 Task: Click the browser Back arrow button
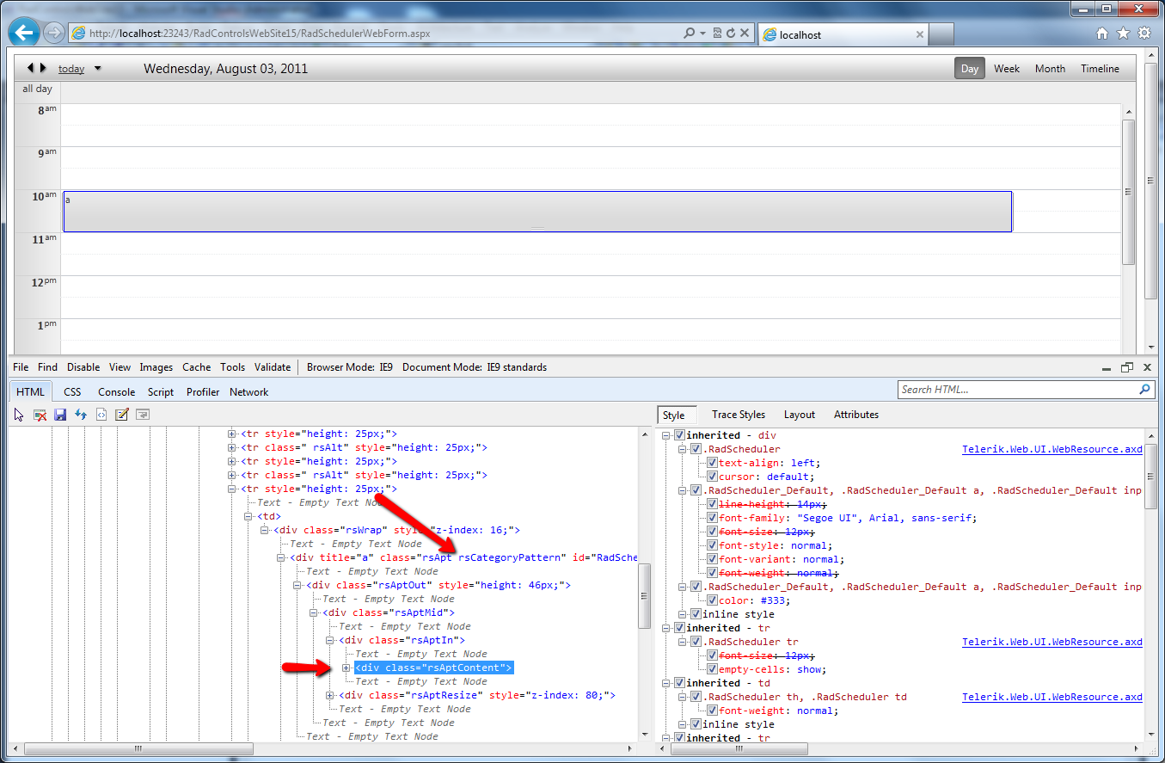(24, 34)
